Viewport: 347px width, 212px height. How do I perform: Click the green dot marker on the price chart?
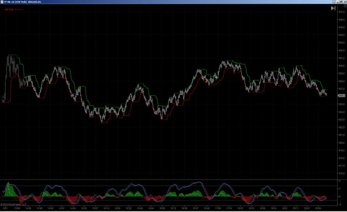pyautogui.click(x=216, y=77)
